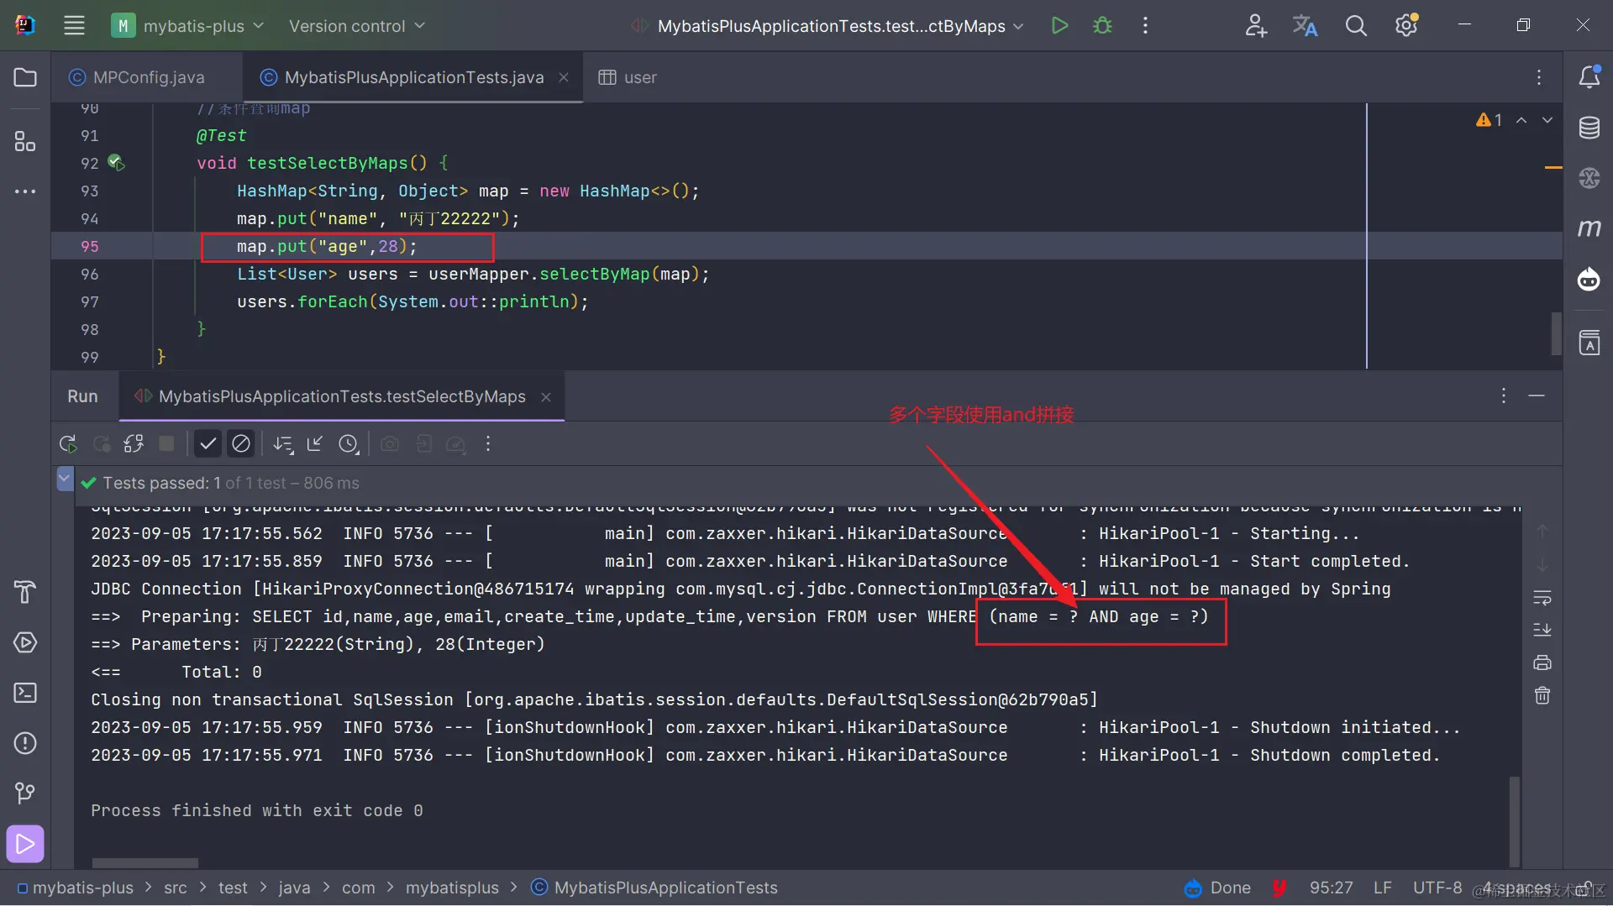
Task: Open the Services tool window
Action: [x=25, y=642]
